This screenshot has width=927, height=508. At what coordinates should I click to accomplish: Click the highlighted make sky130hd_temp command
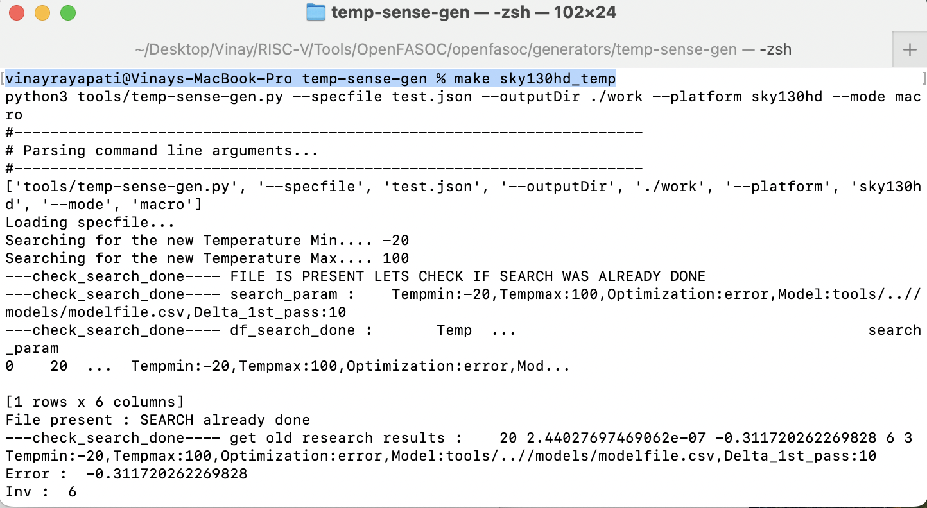click(534, 78)
